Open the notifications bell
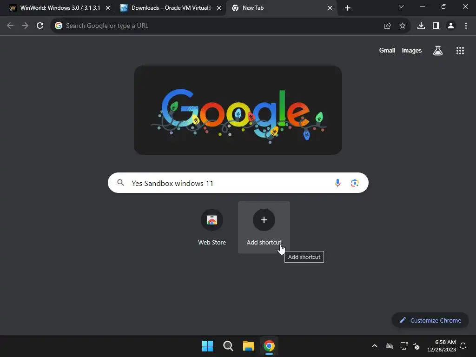 click(463, 346)
